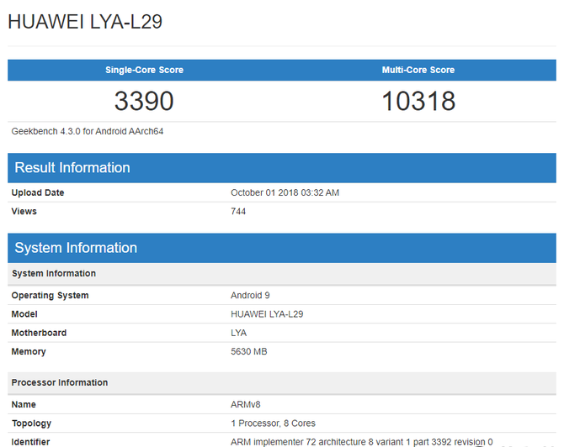This screenshot has height=447, width=564.
Task: Click the blue System Information section header
Action: click(76, 248)
